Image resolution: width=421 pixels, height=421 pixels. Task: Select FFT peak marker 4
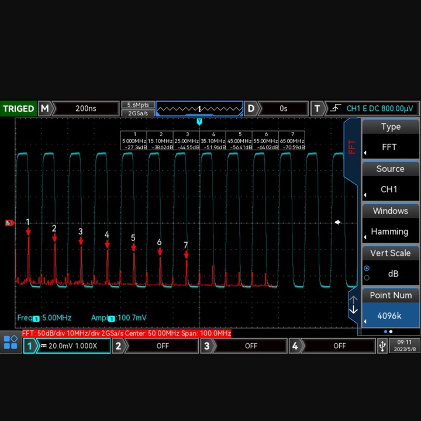[107, 244]
